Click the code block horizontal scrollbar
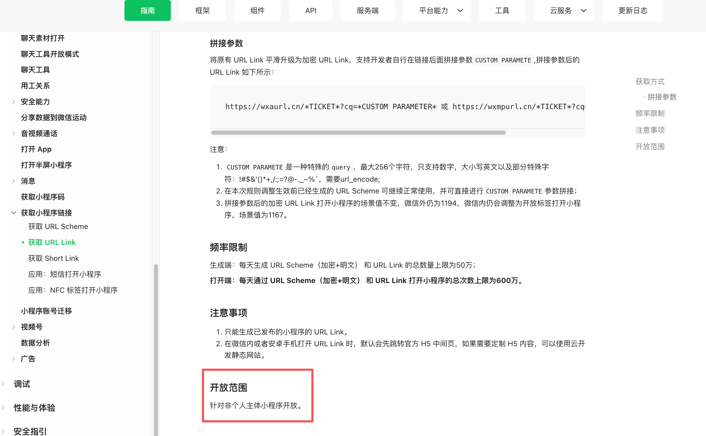The image size is (706, 436). click(358, 133)
